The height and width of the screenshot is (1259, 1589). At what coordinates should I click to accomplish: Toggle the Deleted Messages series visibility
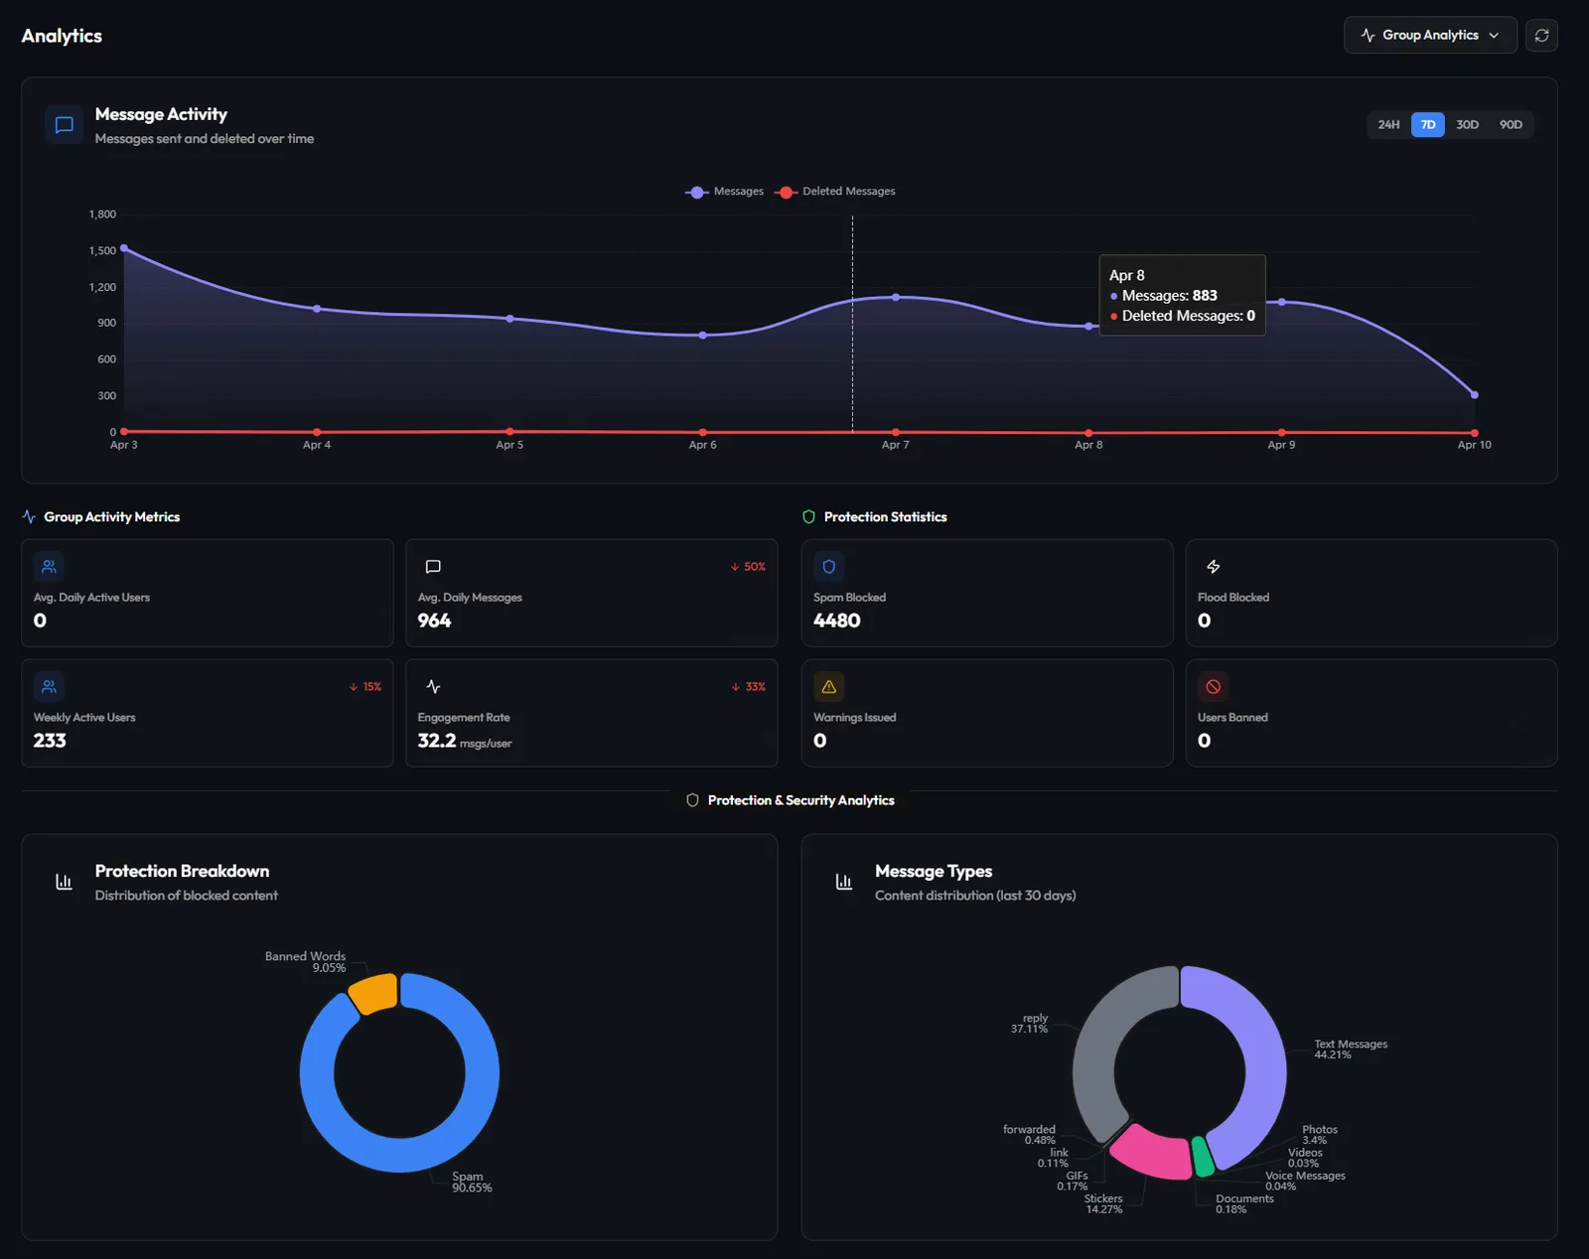click(x=834, y=191)
